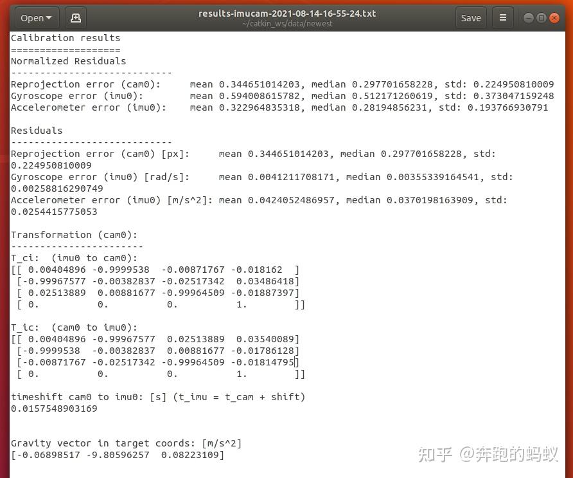Place cursor on the Calibration results heading

pyautogui.click(x=65, y=37)
